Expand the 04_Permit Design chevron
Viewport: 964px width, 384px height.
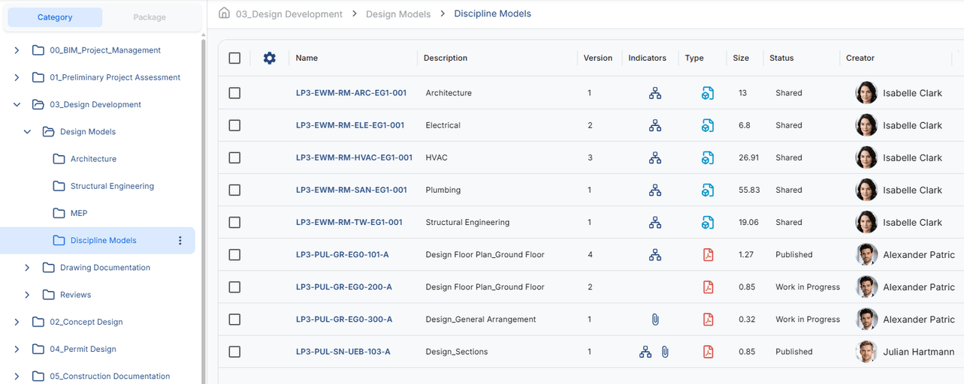pyautogui.click(x=17, y=349)
